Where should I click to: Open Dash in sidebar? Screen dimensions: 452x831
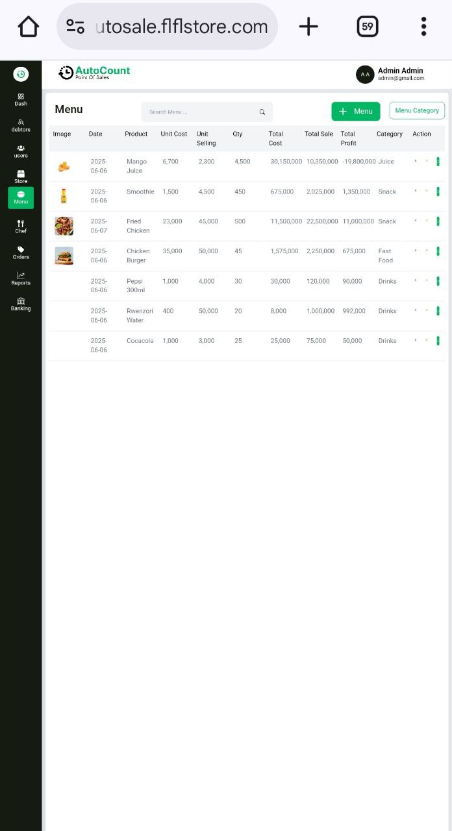coord(21,99)
